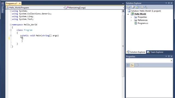Switch to the Program.cs* editor tab

click(x=11, y=4)
